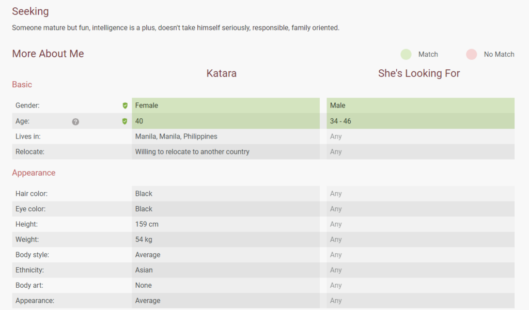
Task: Select the Asian ethnicity value
Action: click(144, 270)
